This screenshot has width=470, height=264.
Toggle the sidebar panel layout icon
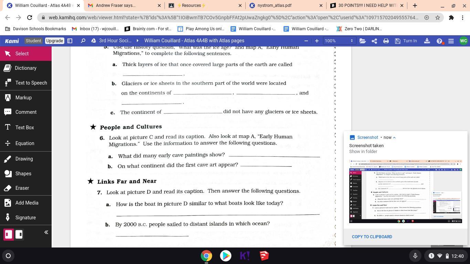point(70,41)
